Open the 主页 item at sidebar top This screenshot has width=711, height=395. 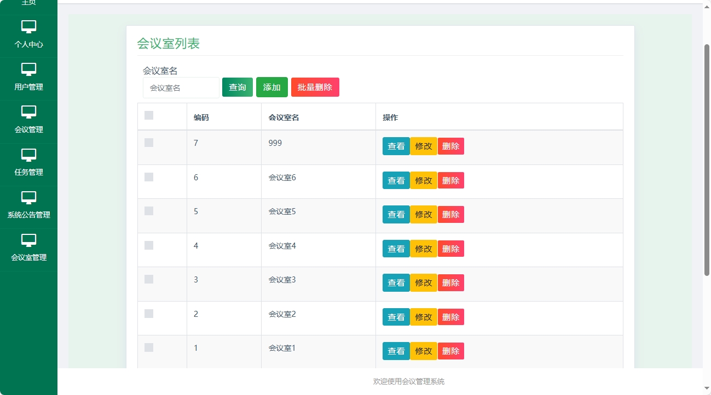(28, 3)
